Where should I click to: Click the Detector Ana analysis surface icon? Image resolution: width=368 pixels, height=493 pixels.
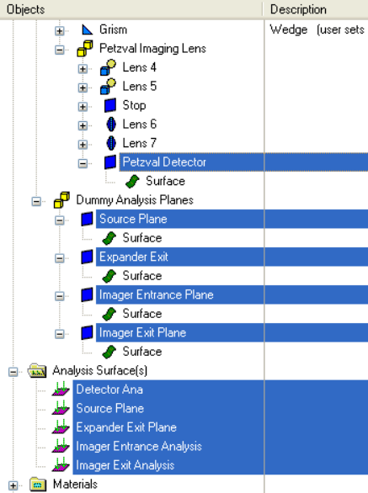coord(61,390)
